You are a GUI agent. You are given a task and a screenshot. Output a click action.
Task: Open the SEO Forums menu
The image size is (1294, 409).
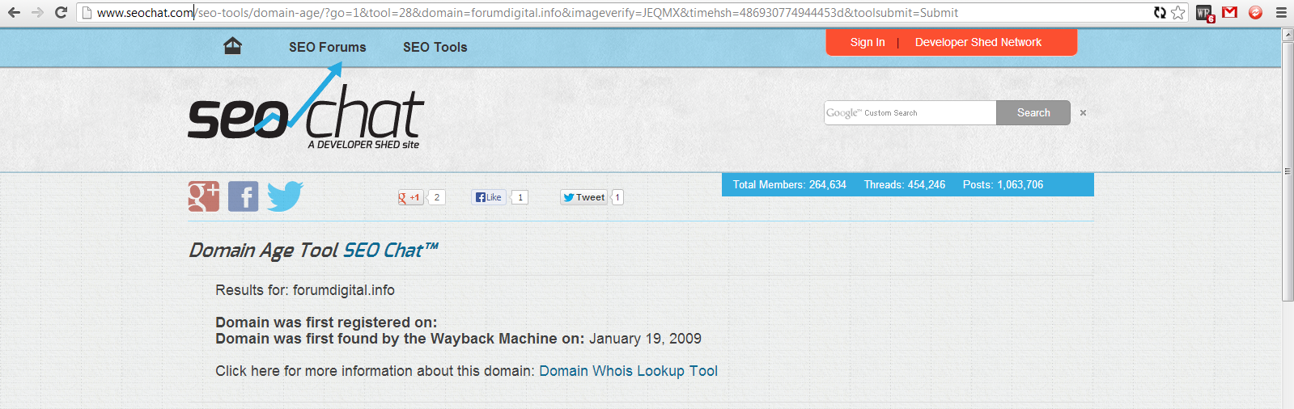click(x=327, y=47)
